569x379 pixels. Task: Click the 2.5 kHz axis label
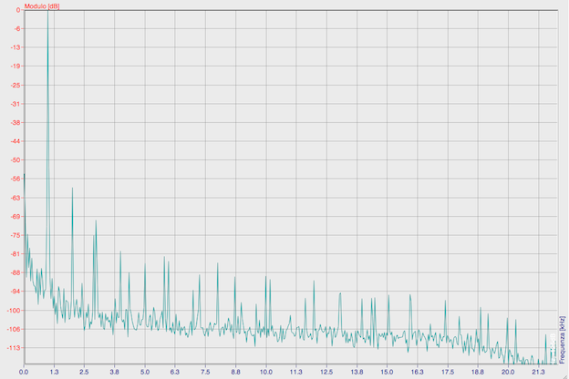tap(84, 372)
